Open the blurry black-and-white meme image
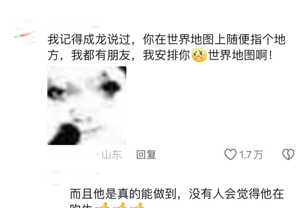Screen dimensions: 308x208 point(87,106)
